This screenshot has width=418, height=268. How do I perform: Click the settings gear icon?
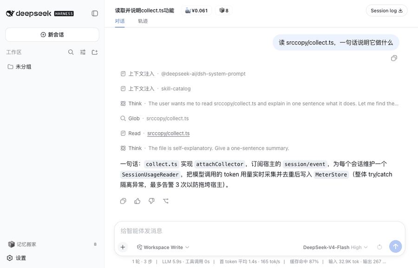tap(10, 258)
